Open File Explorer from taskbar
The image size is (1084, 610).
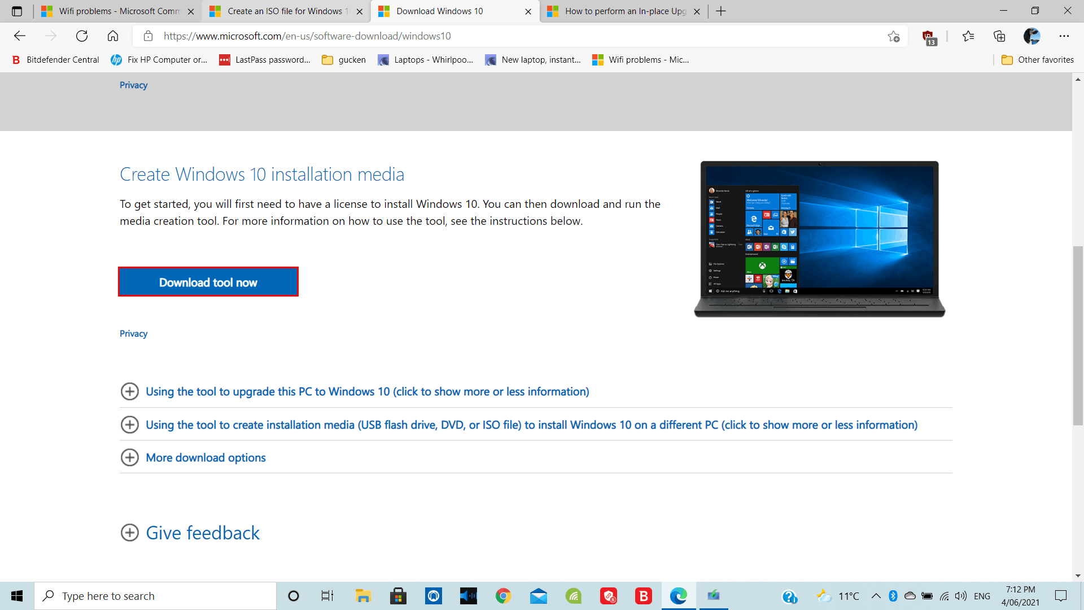pyautogui.click(x=362, y=596)
